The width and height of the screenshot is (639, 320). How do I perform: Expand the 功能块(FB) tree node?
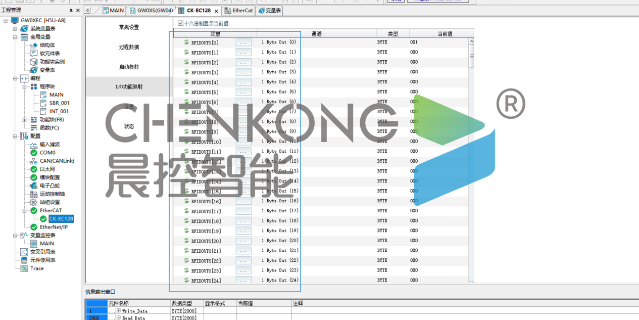pyautogui.click(x=25, y=120)
